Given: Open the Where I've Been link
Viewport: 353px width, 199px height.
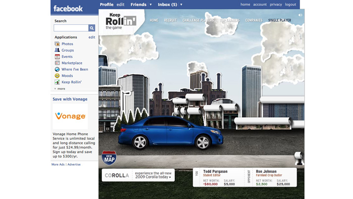Looking at the screenshot, I should pos(75,69).
